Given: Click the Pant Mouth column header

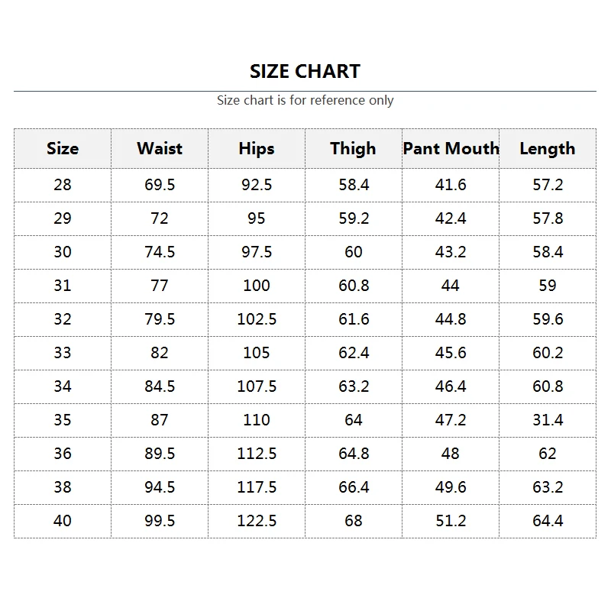Looking at the screenshot, I should pyautogui.click(x=451, y=148).
